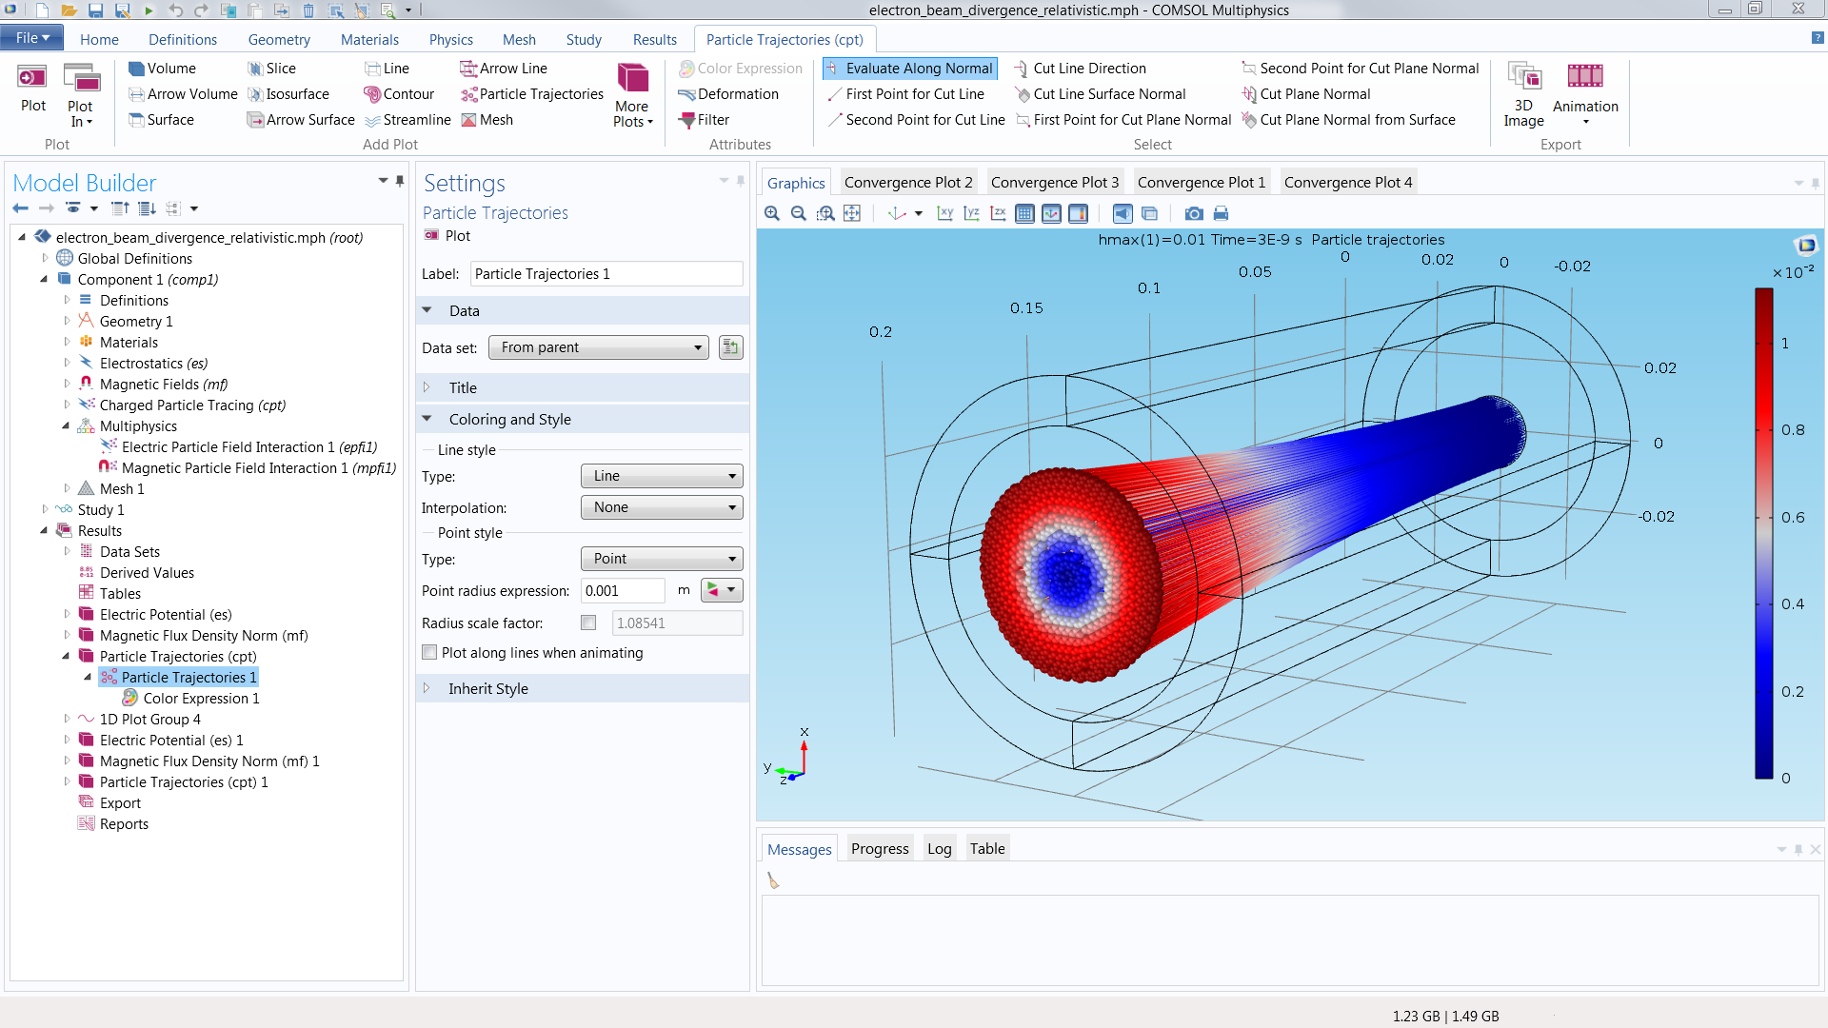
Task: Open the Results ribbon tab
Action: [x=654, y=39]
